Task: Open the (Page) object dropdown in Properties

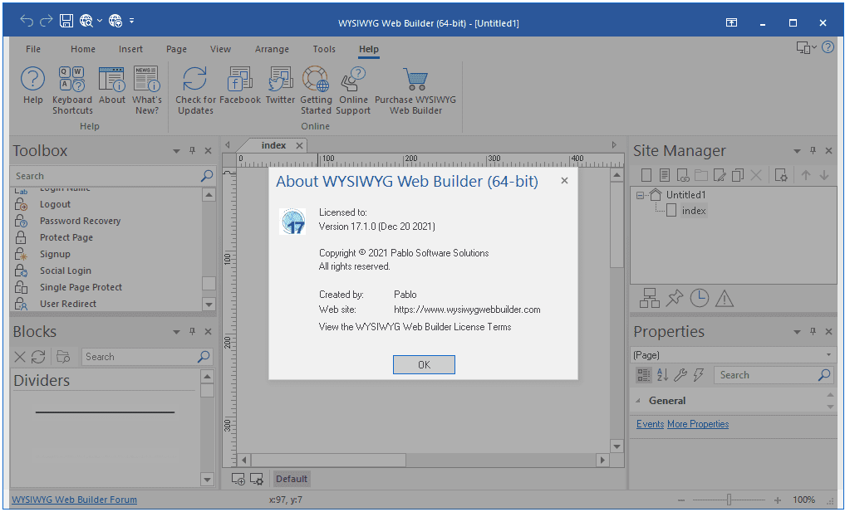Action: [829, 355]
